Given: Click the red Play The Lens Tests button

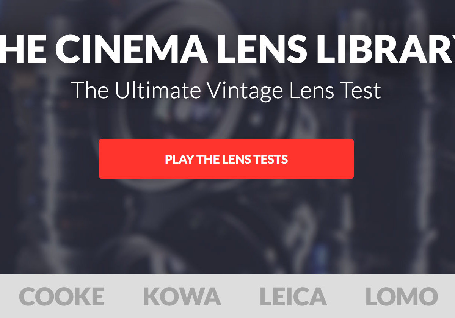Looking at the screenshot, I should 226,159.
